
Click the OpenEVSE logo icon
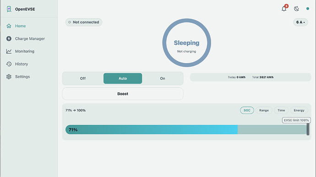[x=9, y=9]
